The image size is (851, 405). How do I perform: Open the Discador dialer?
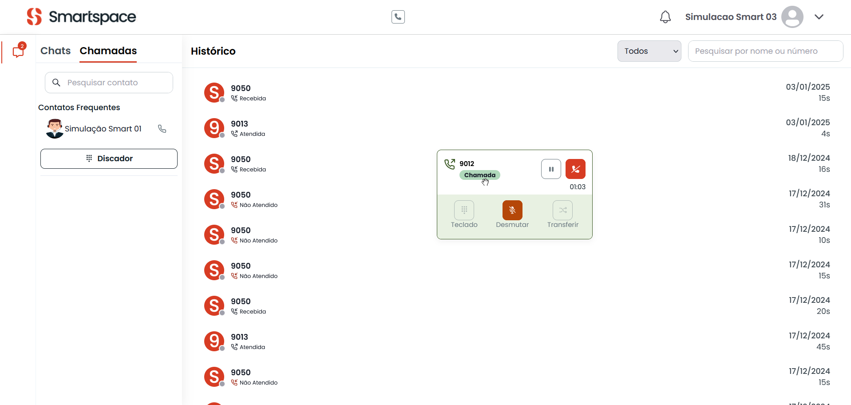coord(109,159)
